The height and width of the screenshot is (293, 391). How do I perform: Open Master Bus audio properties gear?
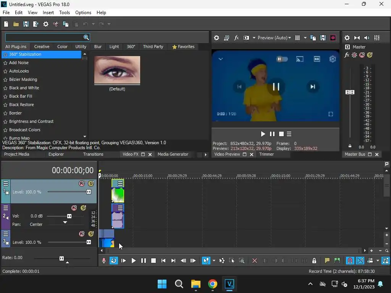(x=347, y=38)
